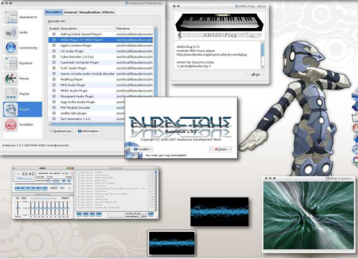Click Close in the Audacious about dialog
The width and height of the screenshot is (358, 259).
coord(221,149)
